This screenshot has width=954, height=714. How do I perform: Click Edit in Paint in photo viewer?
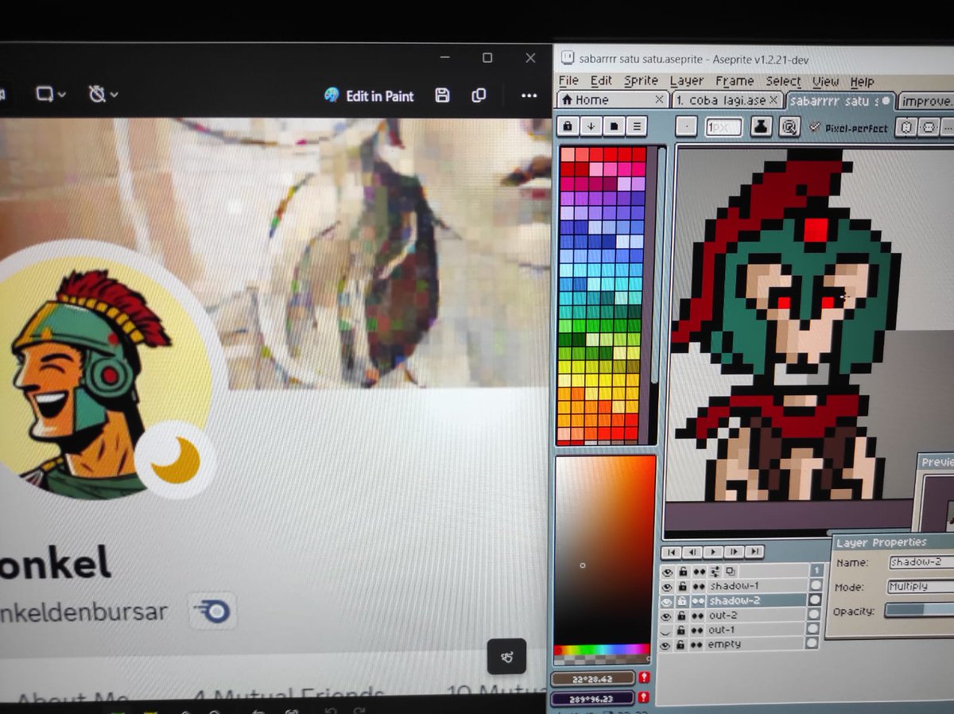coord(370,95)
